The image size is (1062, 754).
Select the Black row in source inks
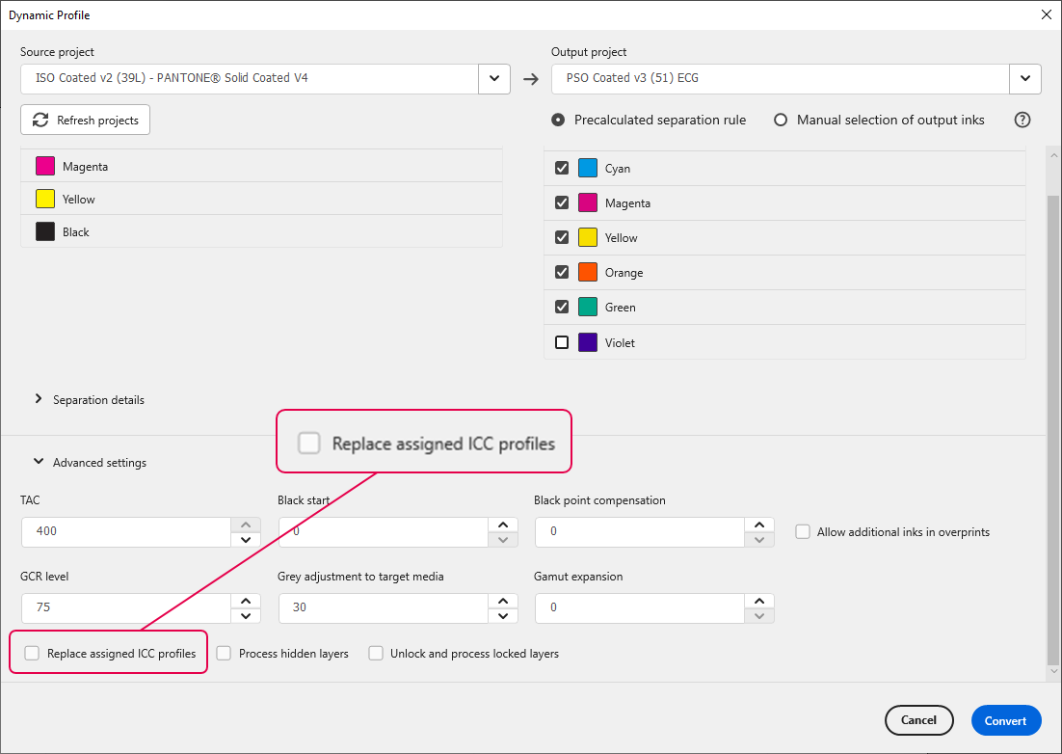[261, 231]
